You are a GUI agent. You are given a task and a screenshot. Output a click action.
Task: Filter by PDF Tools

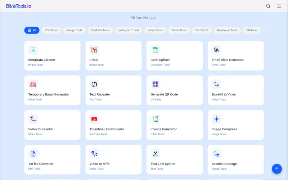pos(51,30)
